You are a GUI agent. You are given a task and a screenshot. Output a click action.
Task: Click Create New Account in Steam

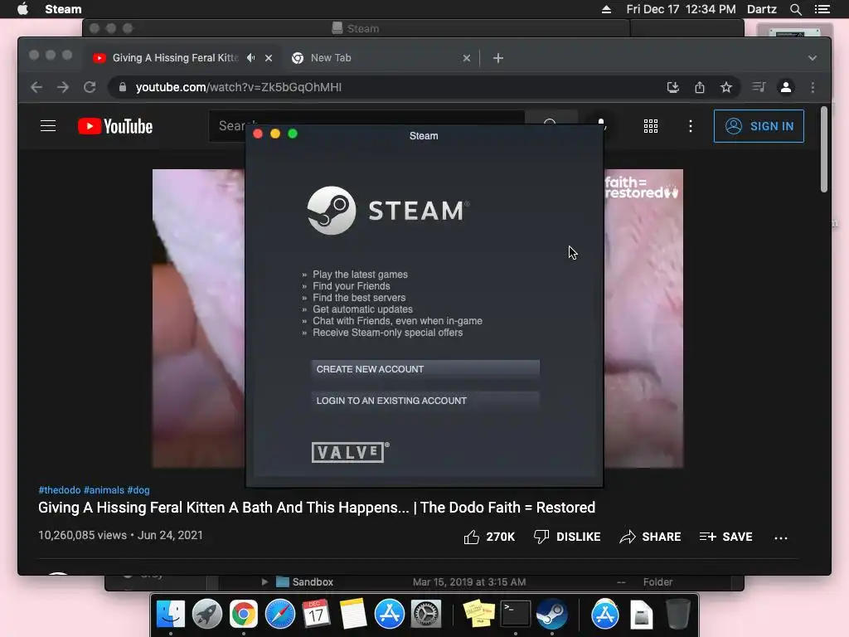pos(425,369)
